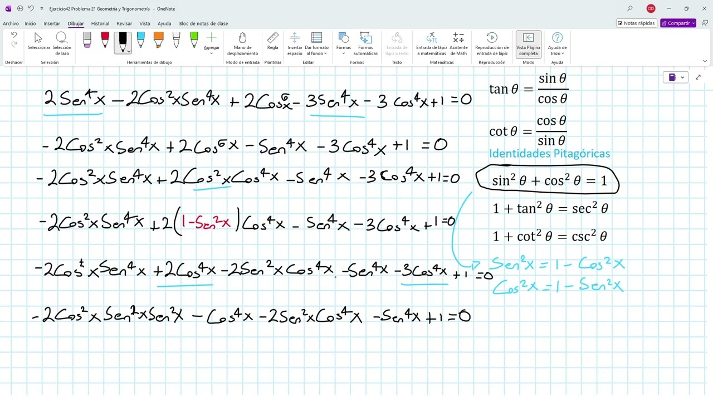This screenshot has width=713, height=401.
Task: Activate the Selección de lazo tool
Action: click(62, 44)
